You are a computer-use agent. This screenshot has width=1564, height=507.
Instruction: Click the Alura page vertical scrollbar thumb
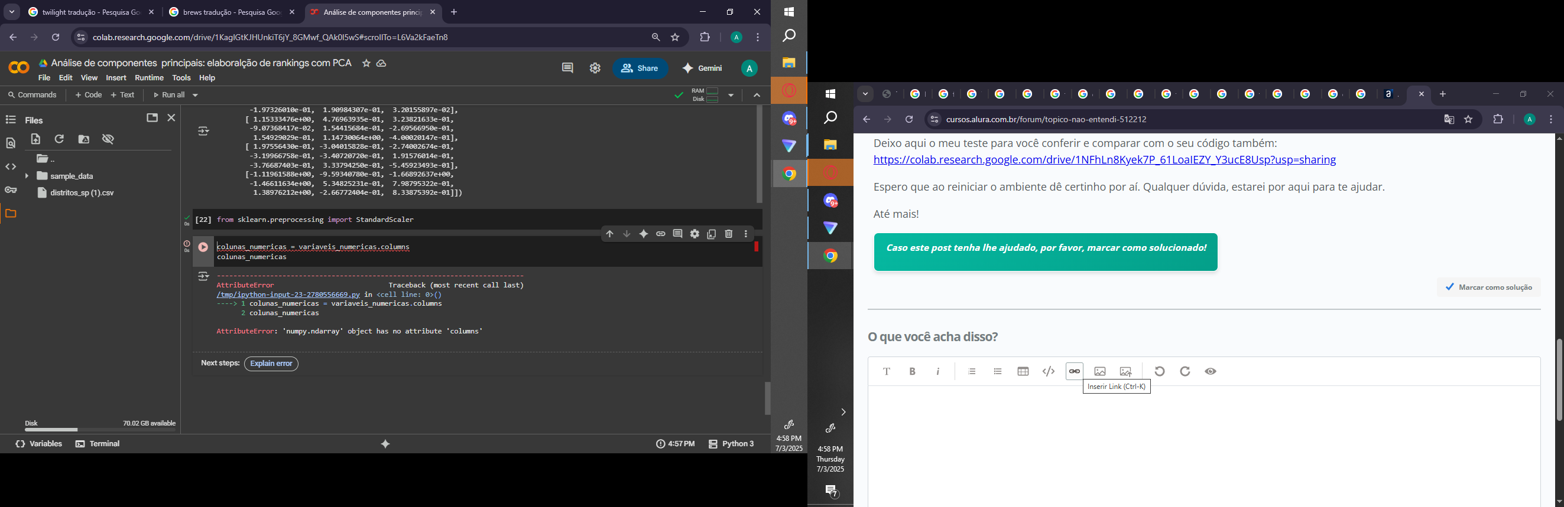1559,380
